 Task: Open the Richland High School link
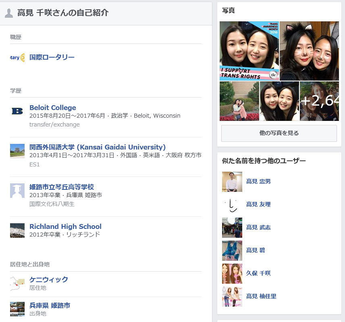(x=66, y=226)
